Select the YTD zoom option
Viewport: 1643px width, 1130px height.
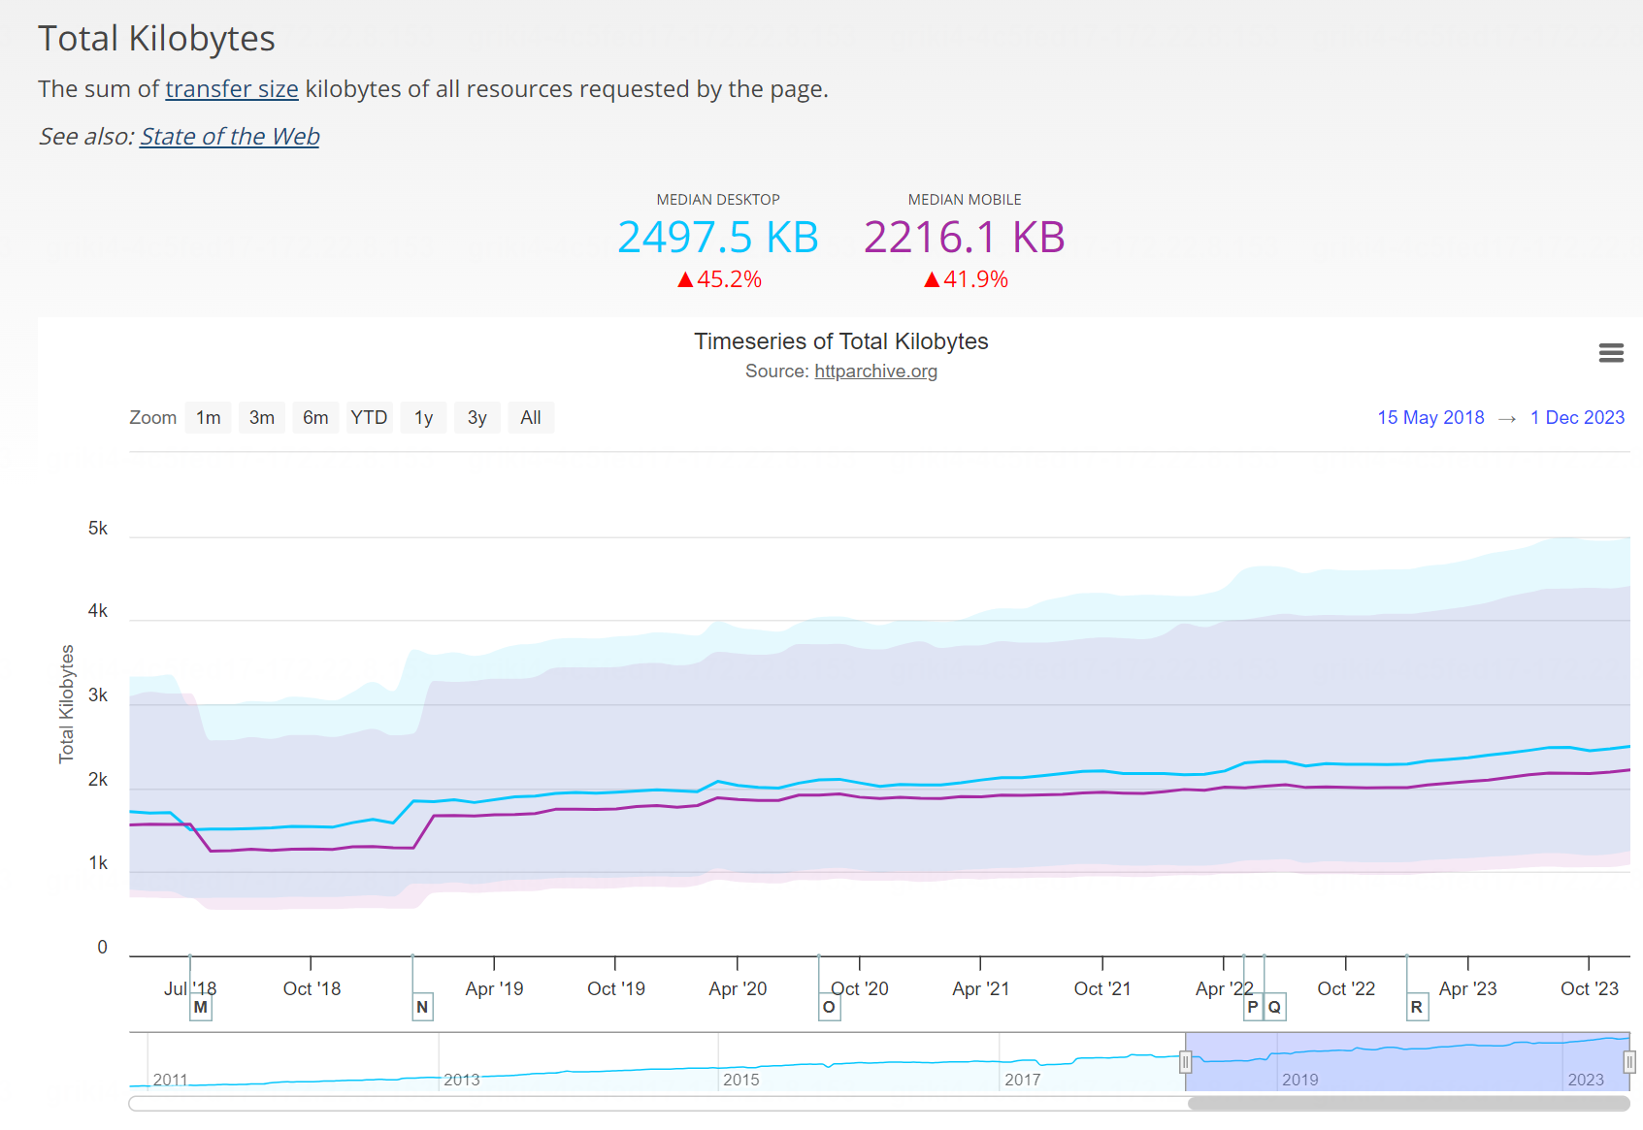(369, 418)
